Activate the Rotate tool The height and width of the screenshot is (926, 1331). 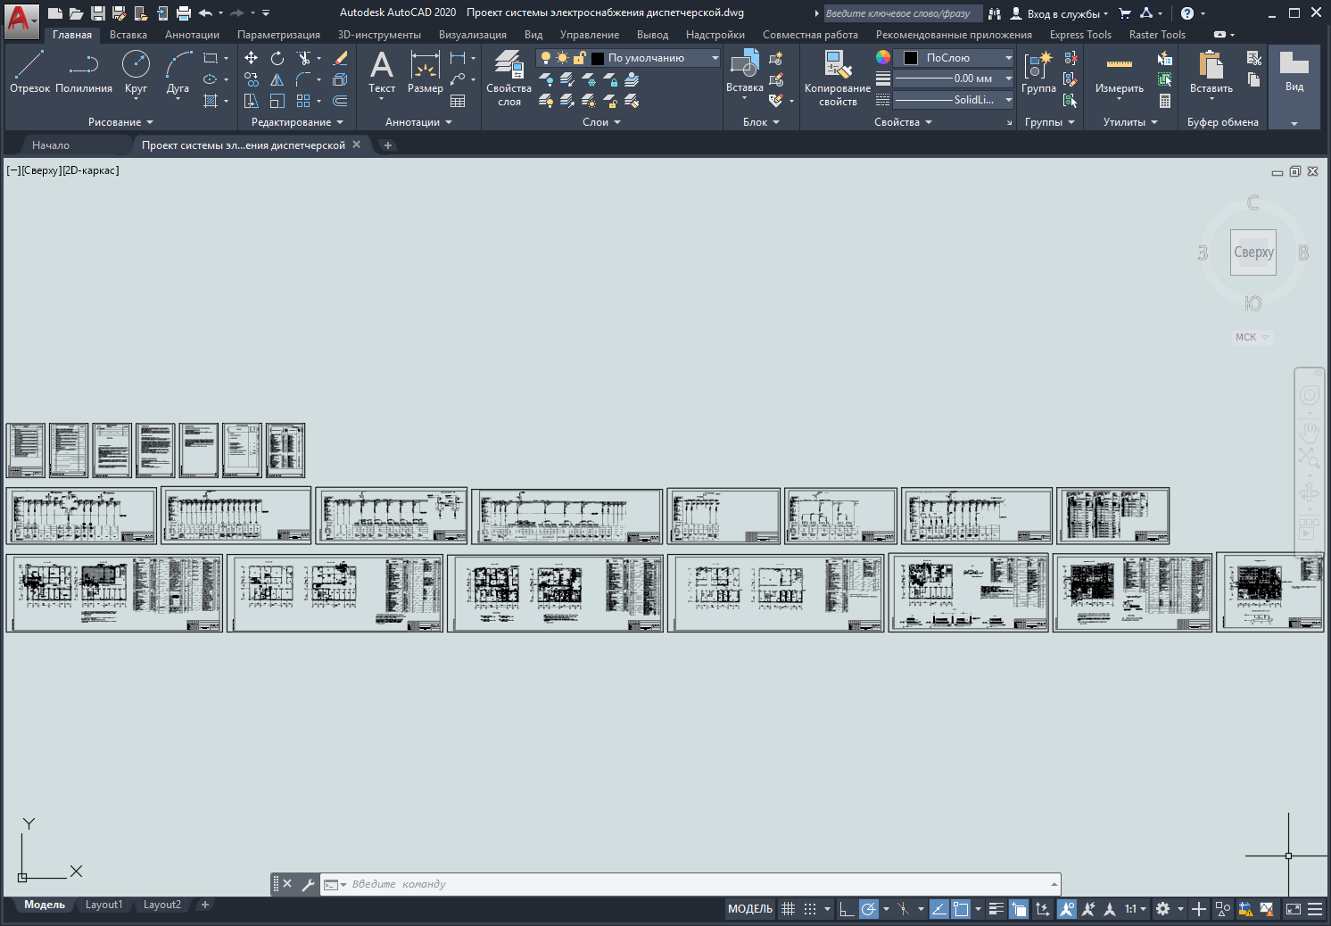pyautogui.click(x=277, y=58)
